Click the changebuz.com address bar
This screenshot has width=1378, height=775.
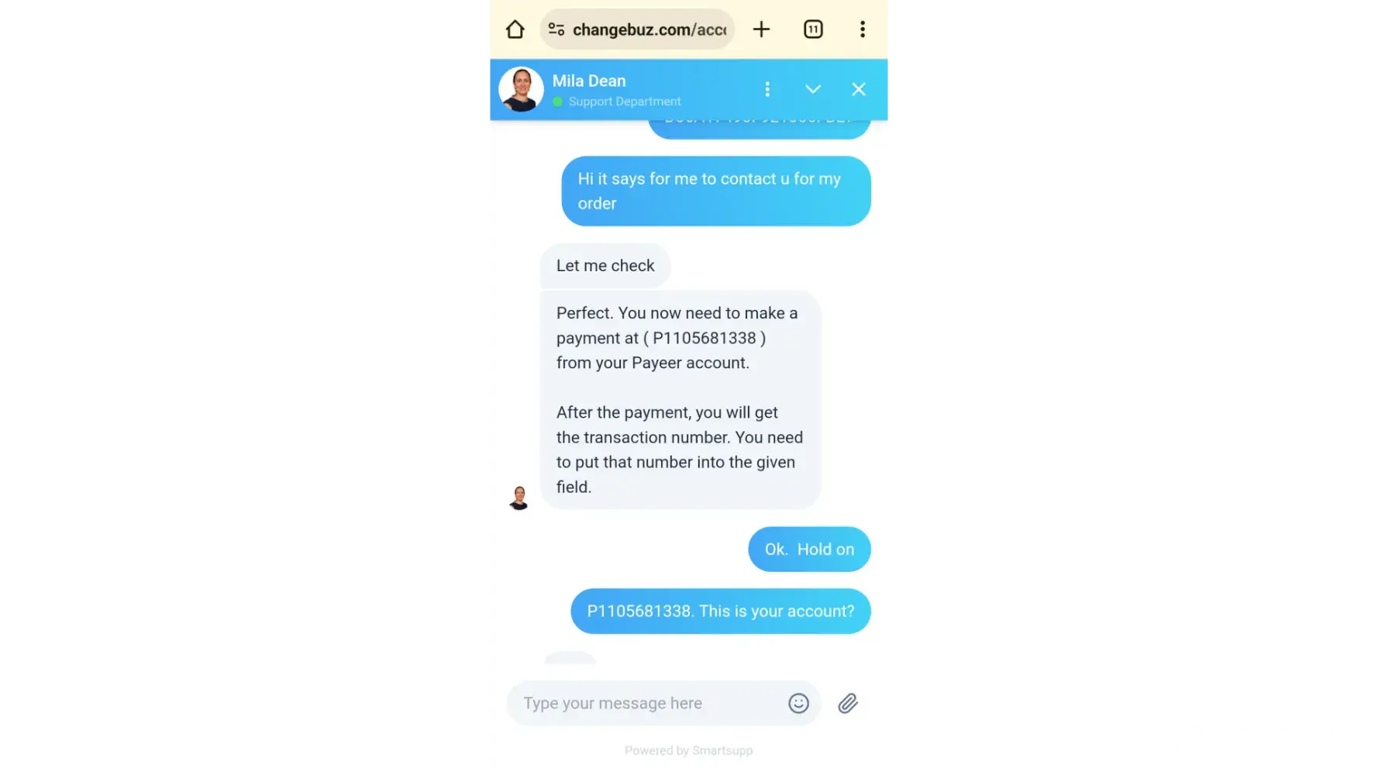click(637, 29)
